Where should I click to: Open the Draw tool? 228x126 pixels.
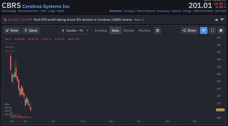pos(12,31)
